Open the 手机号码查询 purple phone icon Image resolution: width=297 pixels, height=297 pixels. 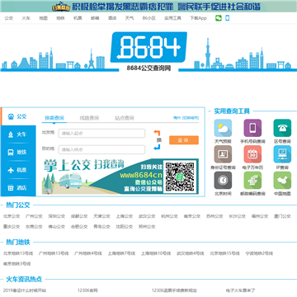coord(252,128)
